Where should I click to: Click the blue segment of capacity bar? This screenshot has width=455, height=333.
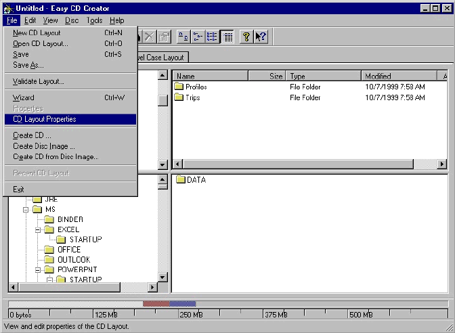click(x=183, y=304)
